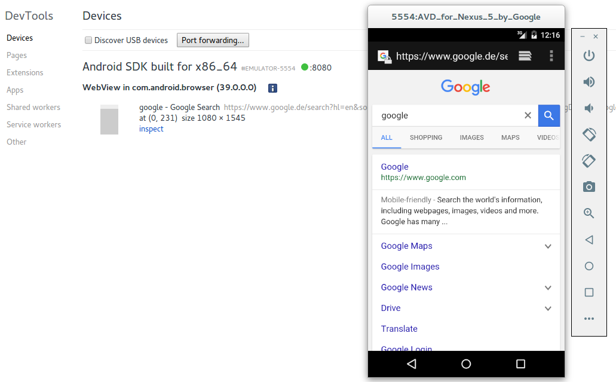This screenshot has width=616, height=382.
Task: Switch to the IMAGES tab
Action: point(472,137)
